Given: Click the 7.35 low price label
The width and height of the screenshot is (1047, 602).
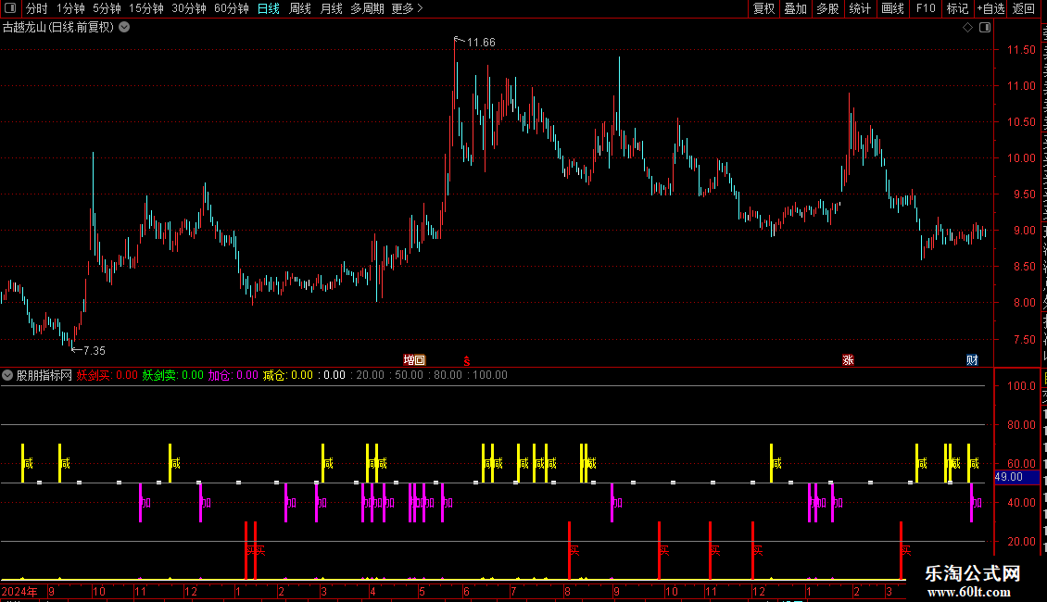Looking at the screenshot, I should click(x=95, y=350).
